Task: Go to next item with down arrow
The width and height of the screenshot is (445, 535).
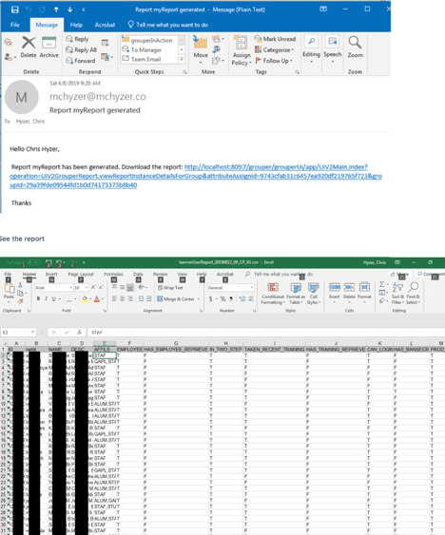Action: [x=69, y=10]
